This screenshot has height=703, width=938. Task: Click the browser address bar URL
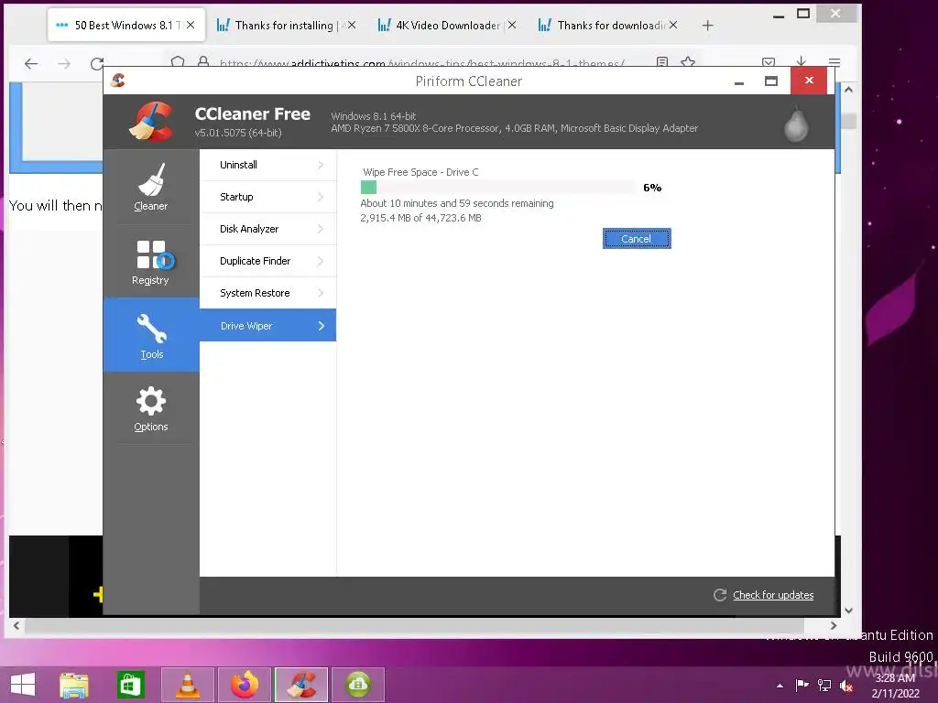click(x=421, y=62)
